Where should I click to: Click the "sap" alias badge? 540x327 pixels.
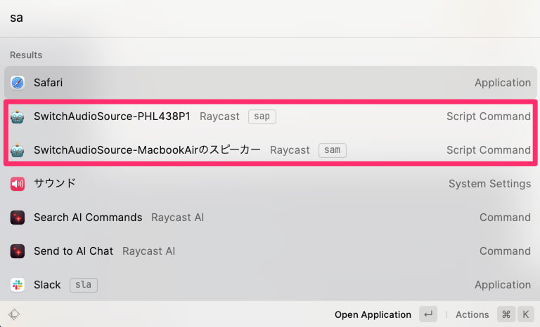tap(262, 116)
